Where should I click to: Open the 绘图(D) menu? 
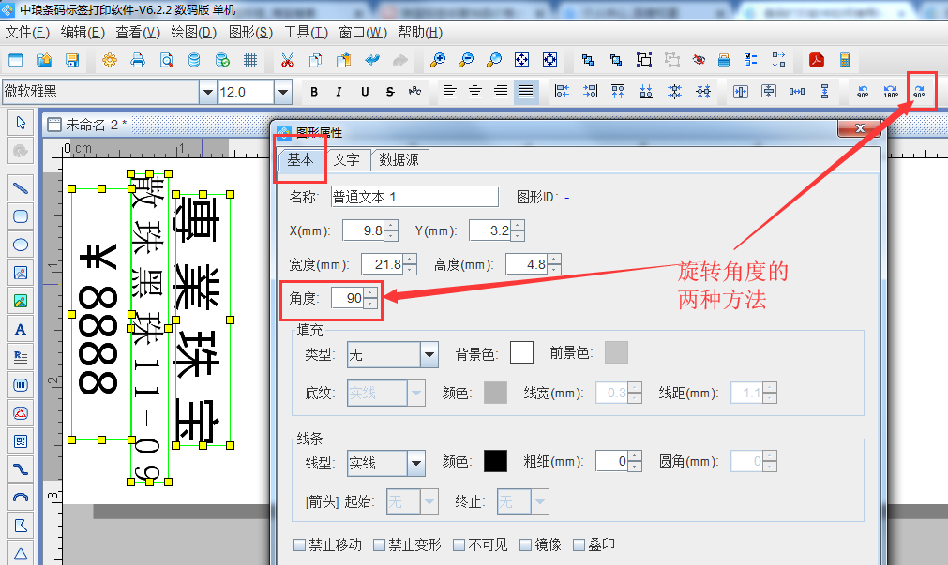[x=194, y=32]
